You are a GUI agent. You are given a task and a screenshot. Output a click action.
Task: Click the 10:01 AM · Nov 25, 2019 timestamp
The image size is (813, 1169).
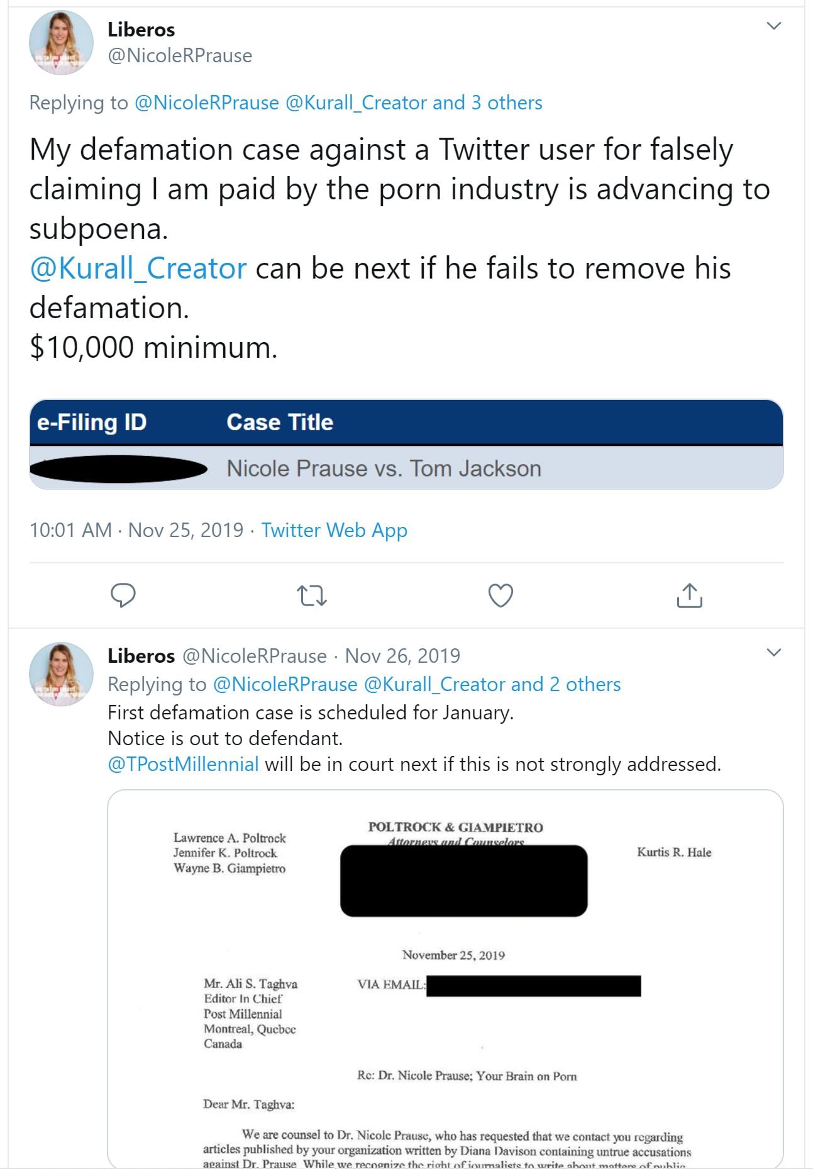click(136, 530)
